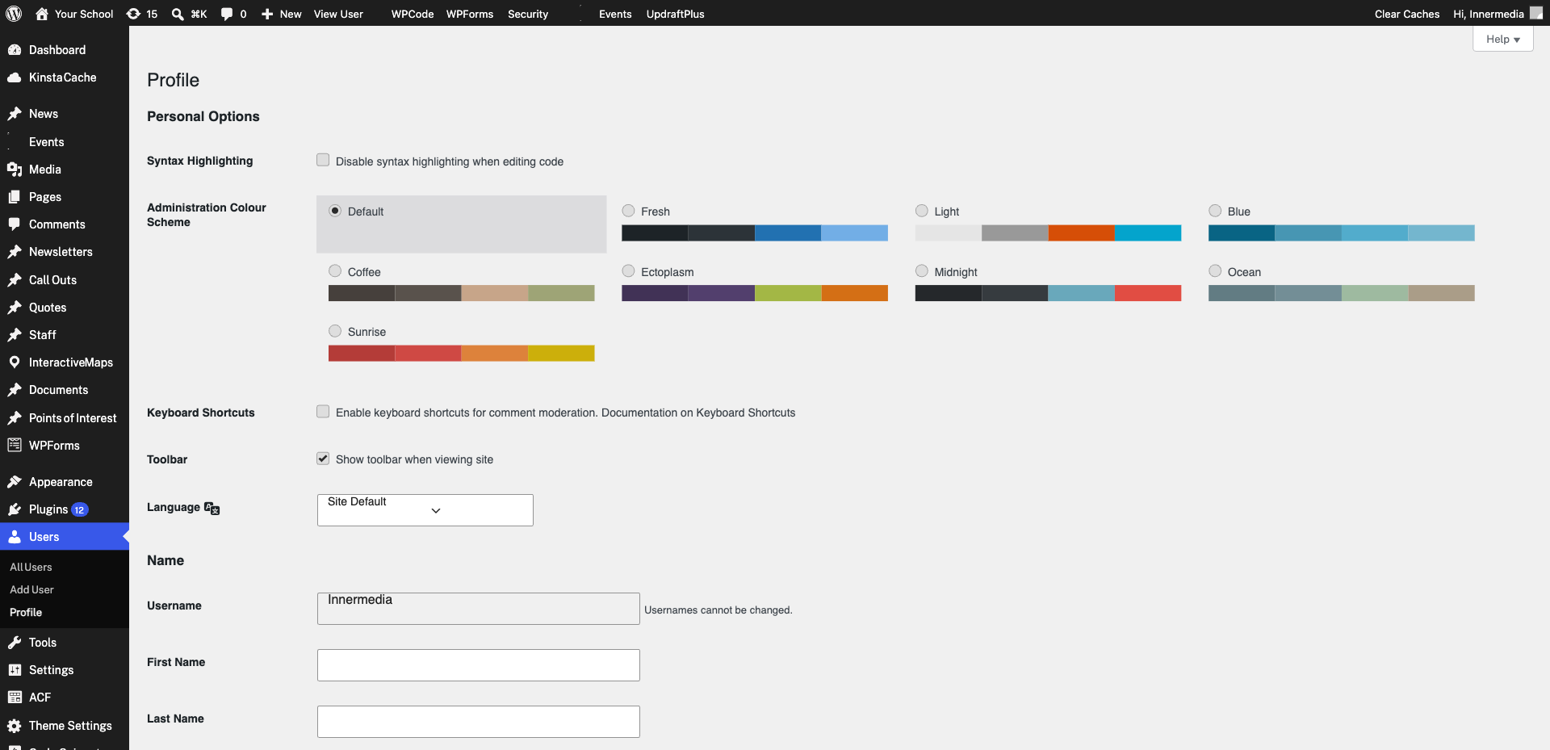Uncheck Show toolbar when viewing site

pos(323,459)
